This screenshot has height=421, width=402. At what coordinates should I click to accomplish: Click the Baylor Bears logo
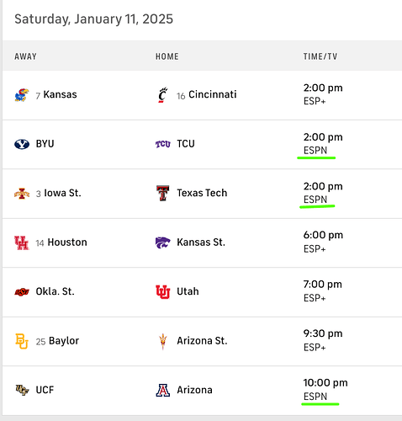(x=22, y=341)
